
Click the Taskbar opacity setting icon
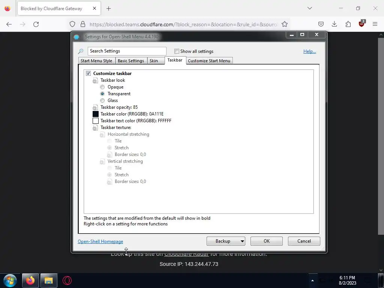point(95,108)
